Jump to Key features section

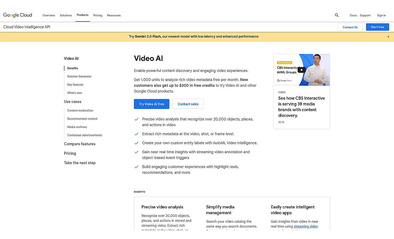tap(75, 85)
